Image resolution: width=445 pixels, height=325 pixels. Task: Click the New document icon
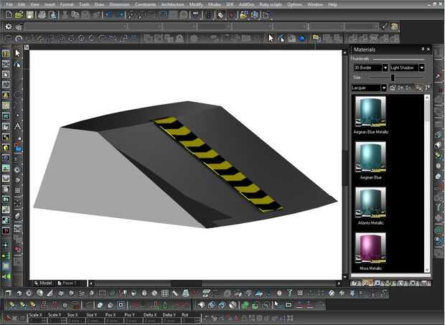[x=7, y=14]
